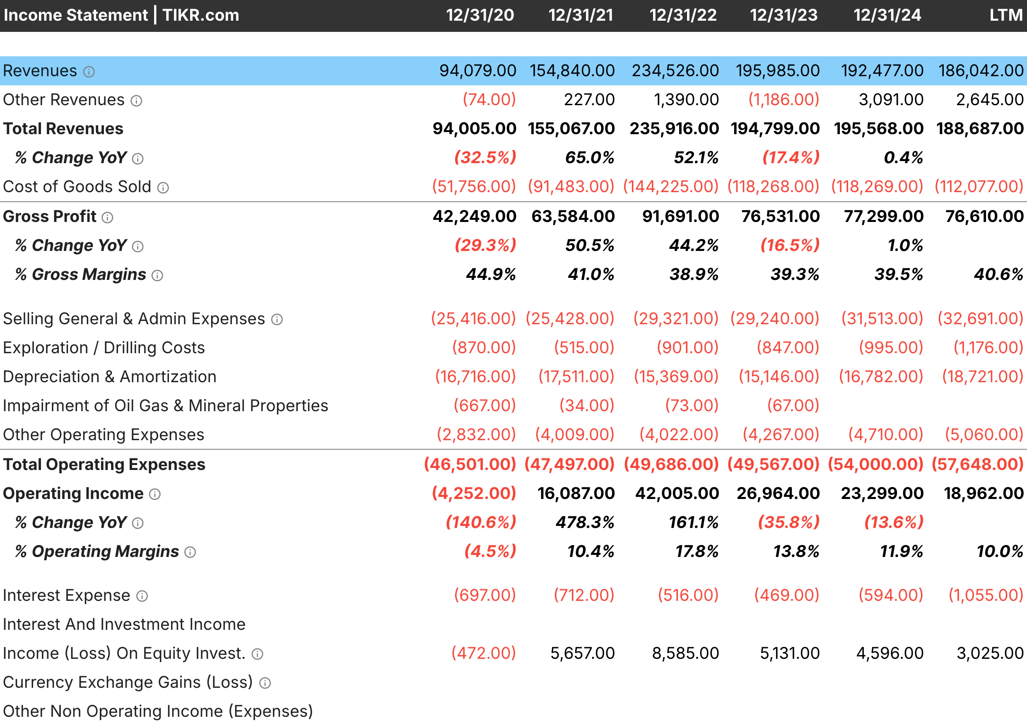The width and height of the screenshot is (1027, 723).
Task: Click the info icon beside Selling General & Admin Expenses
Action: coord(277,318)
